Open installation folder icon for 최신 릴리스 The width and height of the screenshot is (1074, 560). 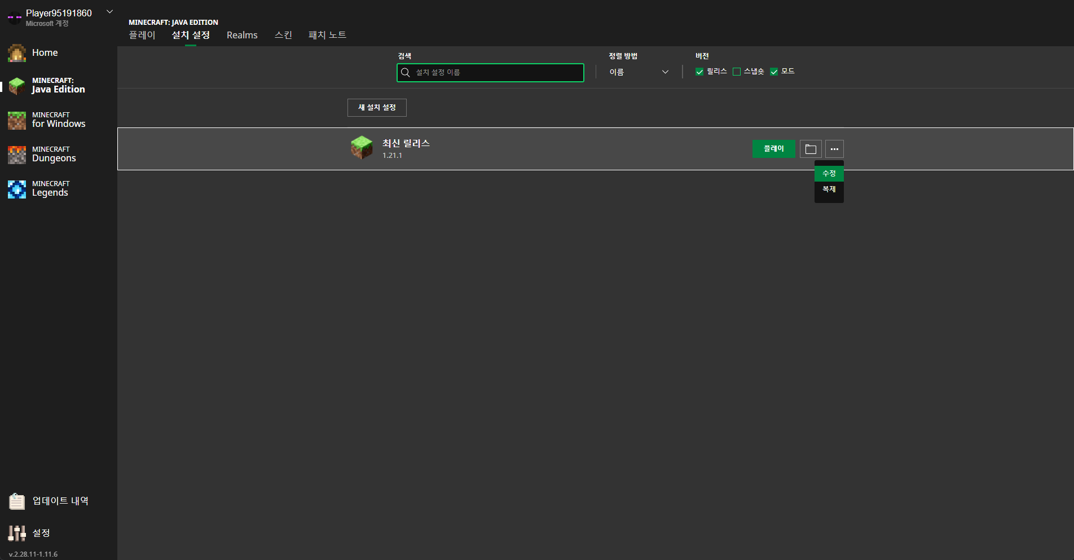811,149
